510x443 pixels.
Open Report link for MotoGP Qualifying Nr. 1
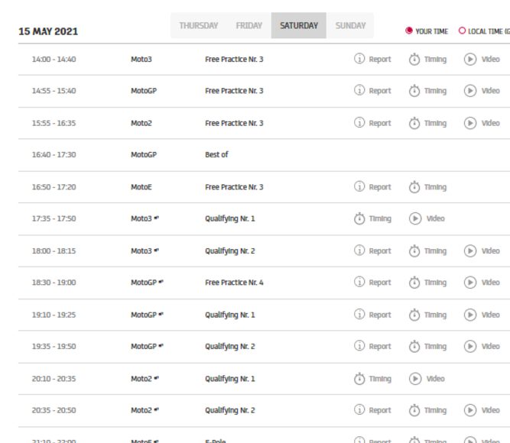point(372,315)
